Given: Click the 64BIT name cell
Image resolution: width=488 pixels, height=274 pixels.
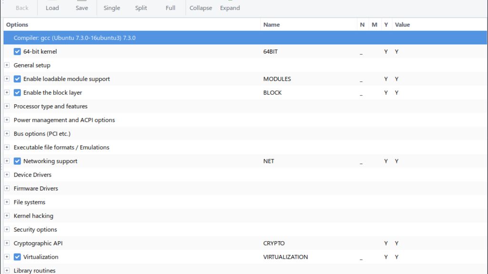Looking at the screenshot, I should click(271, 51).
